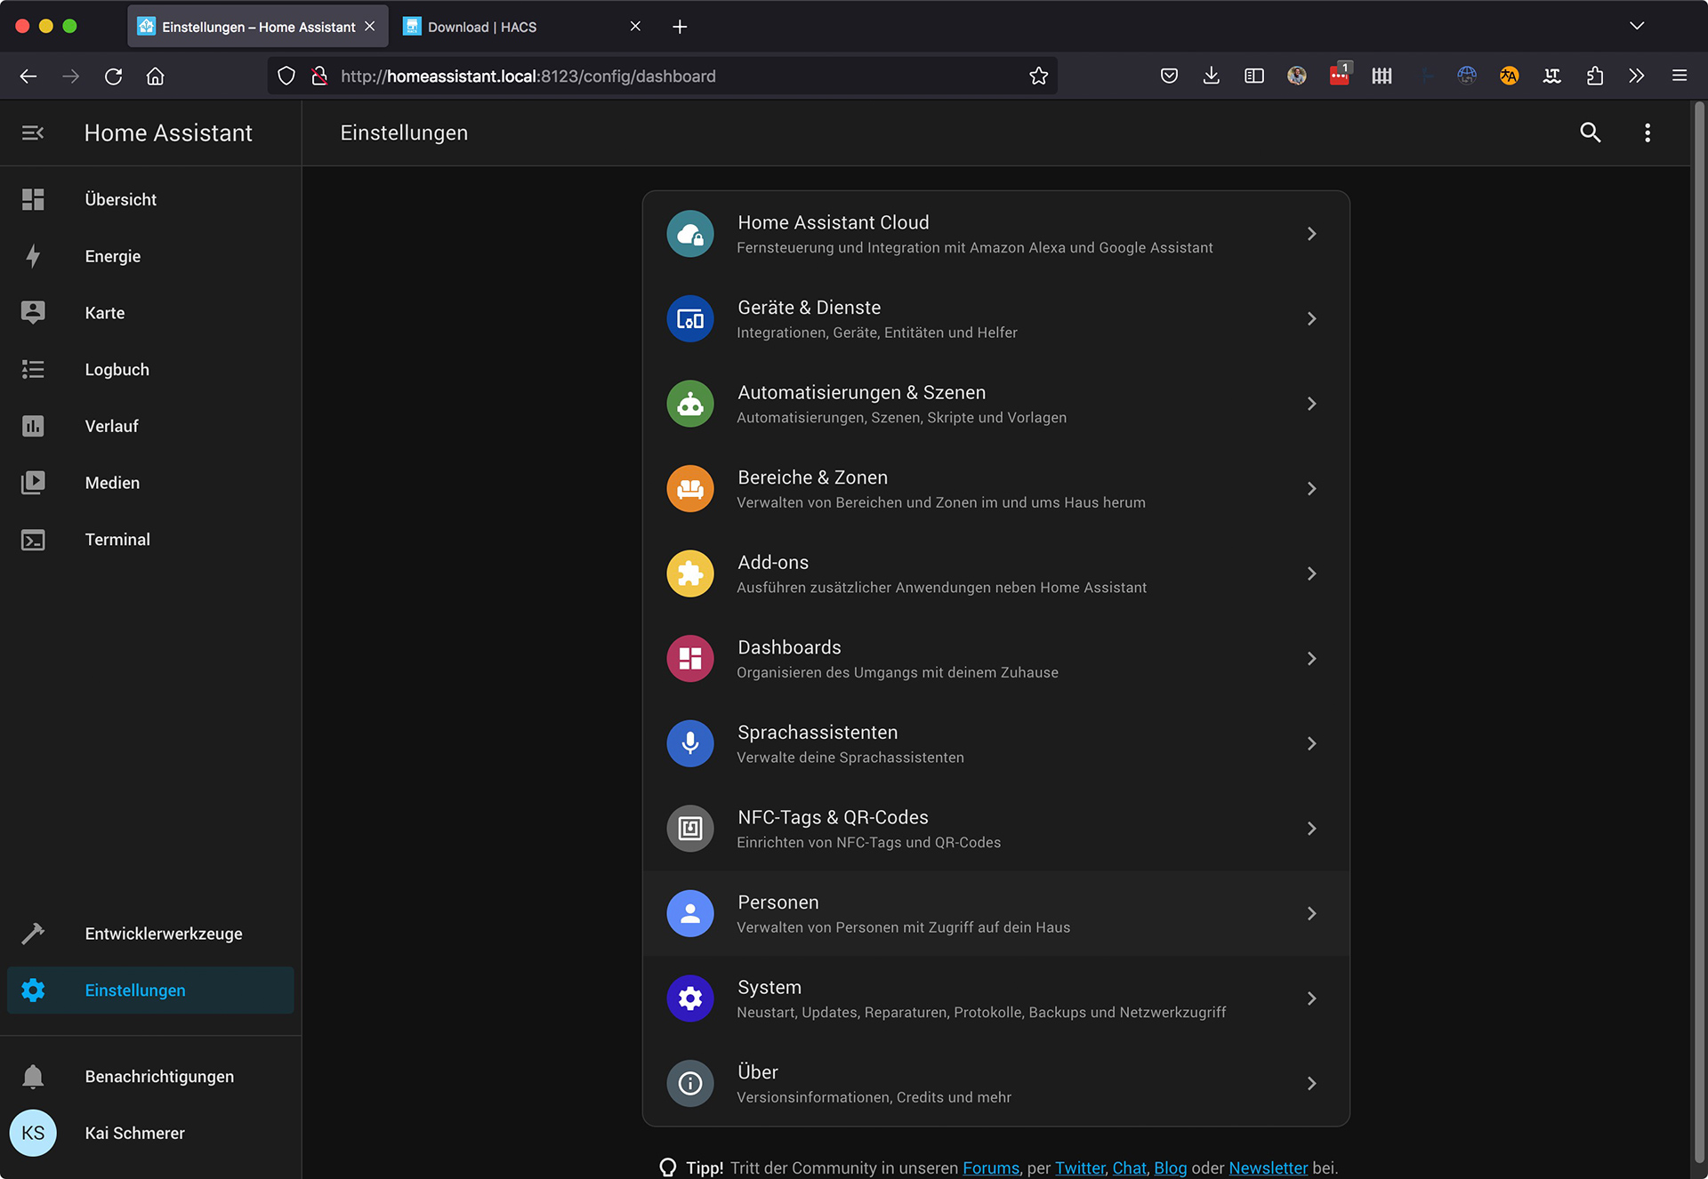This screenshot has width=1708, height=1179.
Task: Collapse the sidebar with the menu toggle
Action: [x=33, y=132]
